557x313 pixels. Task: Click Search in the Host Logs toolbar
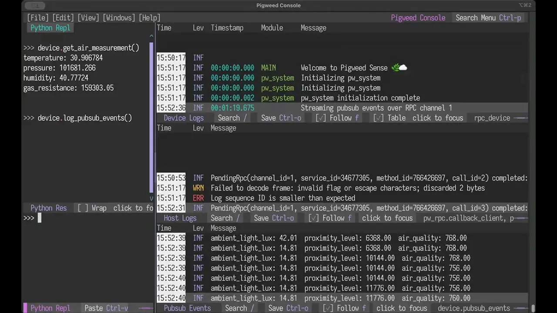click(x=225, y=218)
